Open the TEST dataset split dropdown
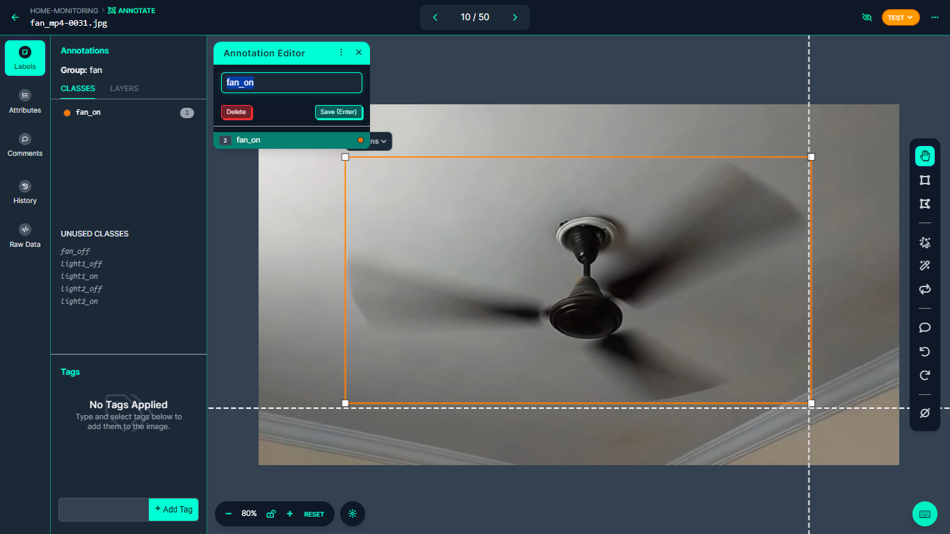 [x=901, y=17]
